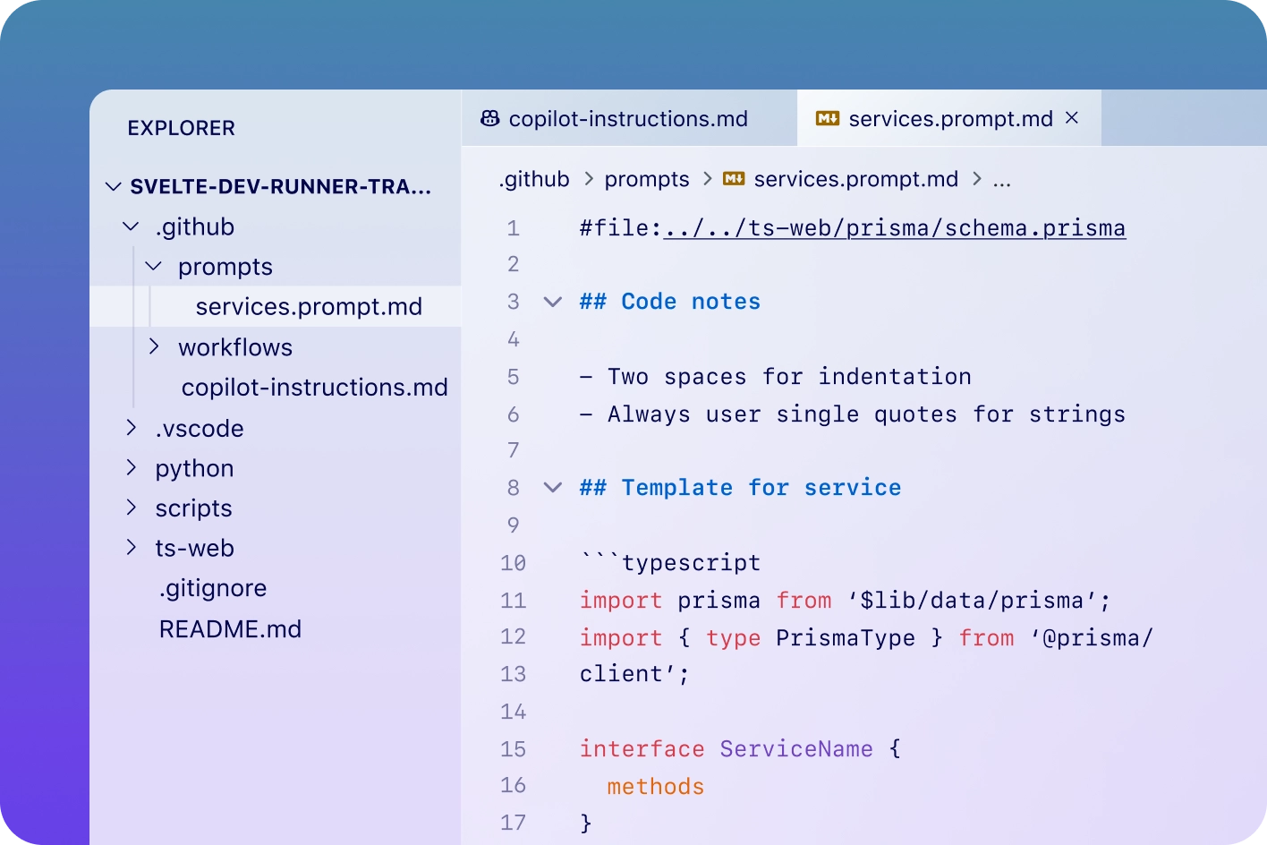Viewport: 1267px width, 845px height.
Task: Fold the Code notes section
Action: coord(553,302)
